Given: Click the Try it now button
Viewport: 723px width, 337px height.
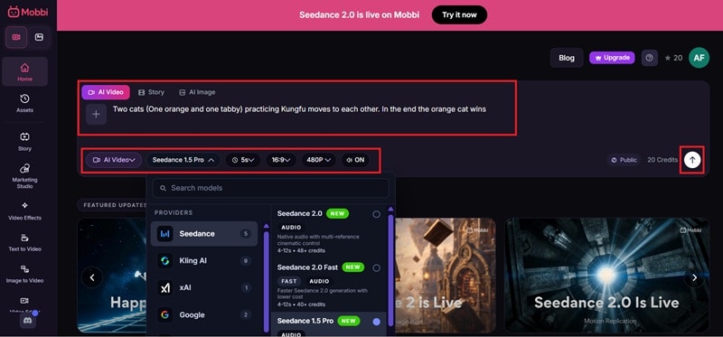Looking at the screenshot, I should coord(459,14).
